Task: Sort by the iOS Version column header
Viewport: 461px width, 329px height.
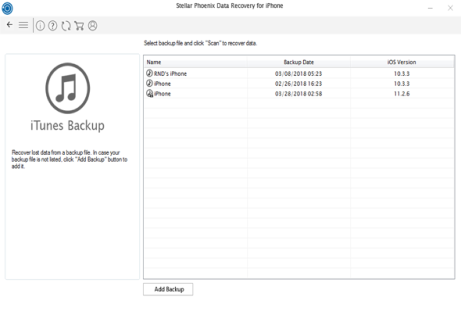Action: tap(401, 62)
